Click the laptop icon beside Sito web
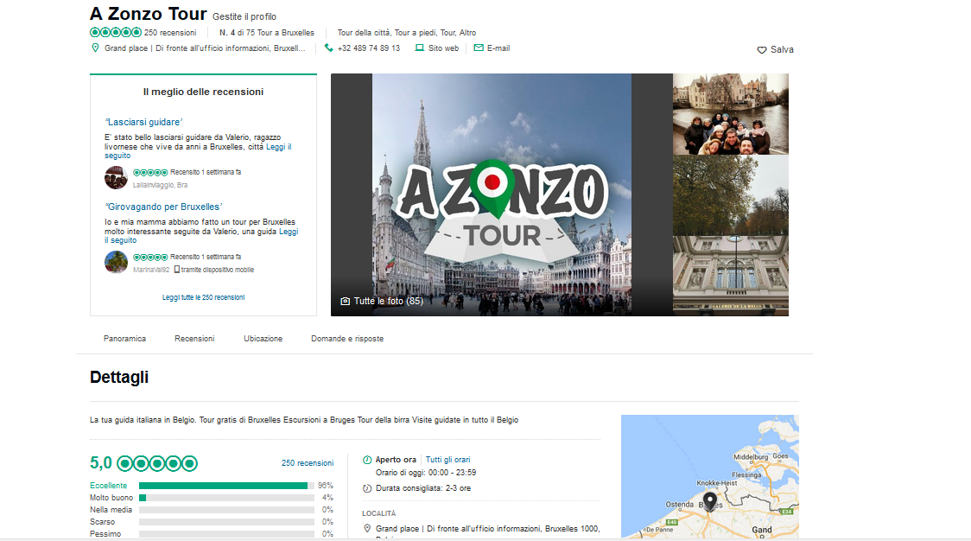 419,48
